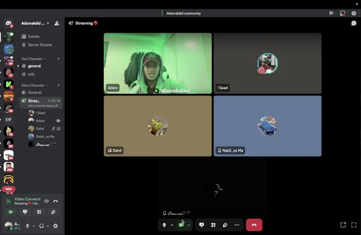Toggle camera in sidebar voice panel
Viewport: 361px width, 235px height.
(11, 212)
